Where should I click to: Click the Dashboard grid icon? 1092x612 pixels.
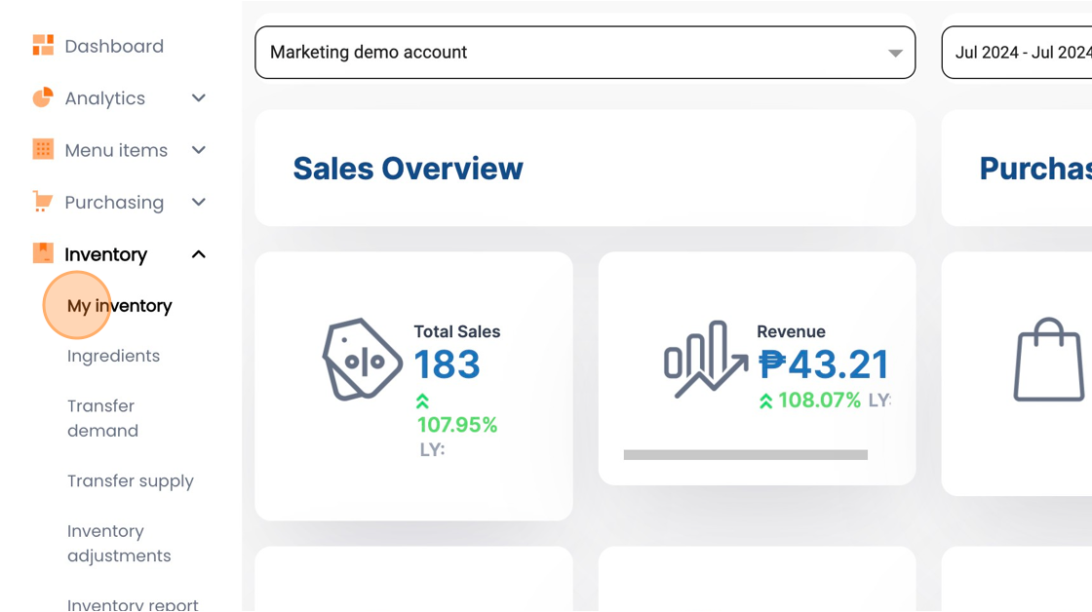pyautogui.click(x=43, y=46)
